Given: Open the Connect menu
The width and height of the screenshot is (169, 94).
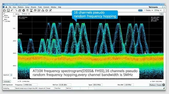Looking at the screenshot, I should pos(46,7).
